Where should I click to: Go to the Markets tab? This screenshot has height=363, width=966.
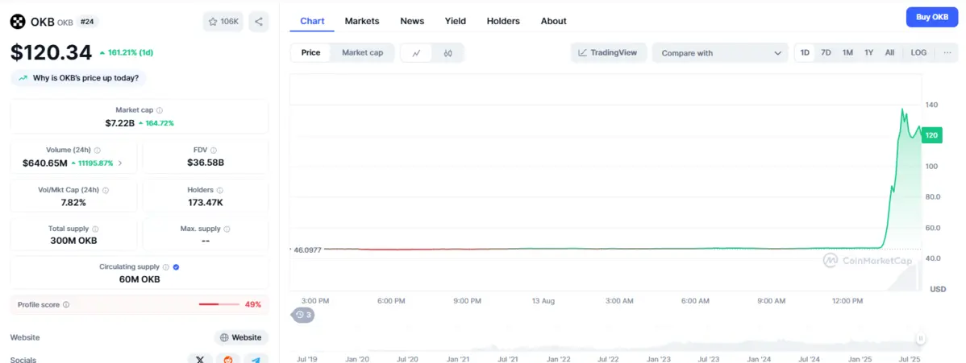[x=362, y=21]
